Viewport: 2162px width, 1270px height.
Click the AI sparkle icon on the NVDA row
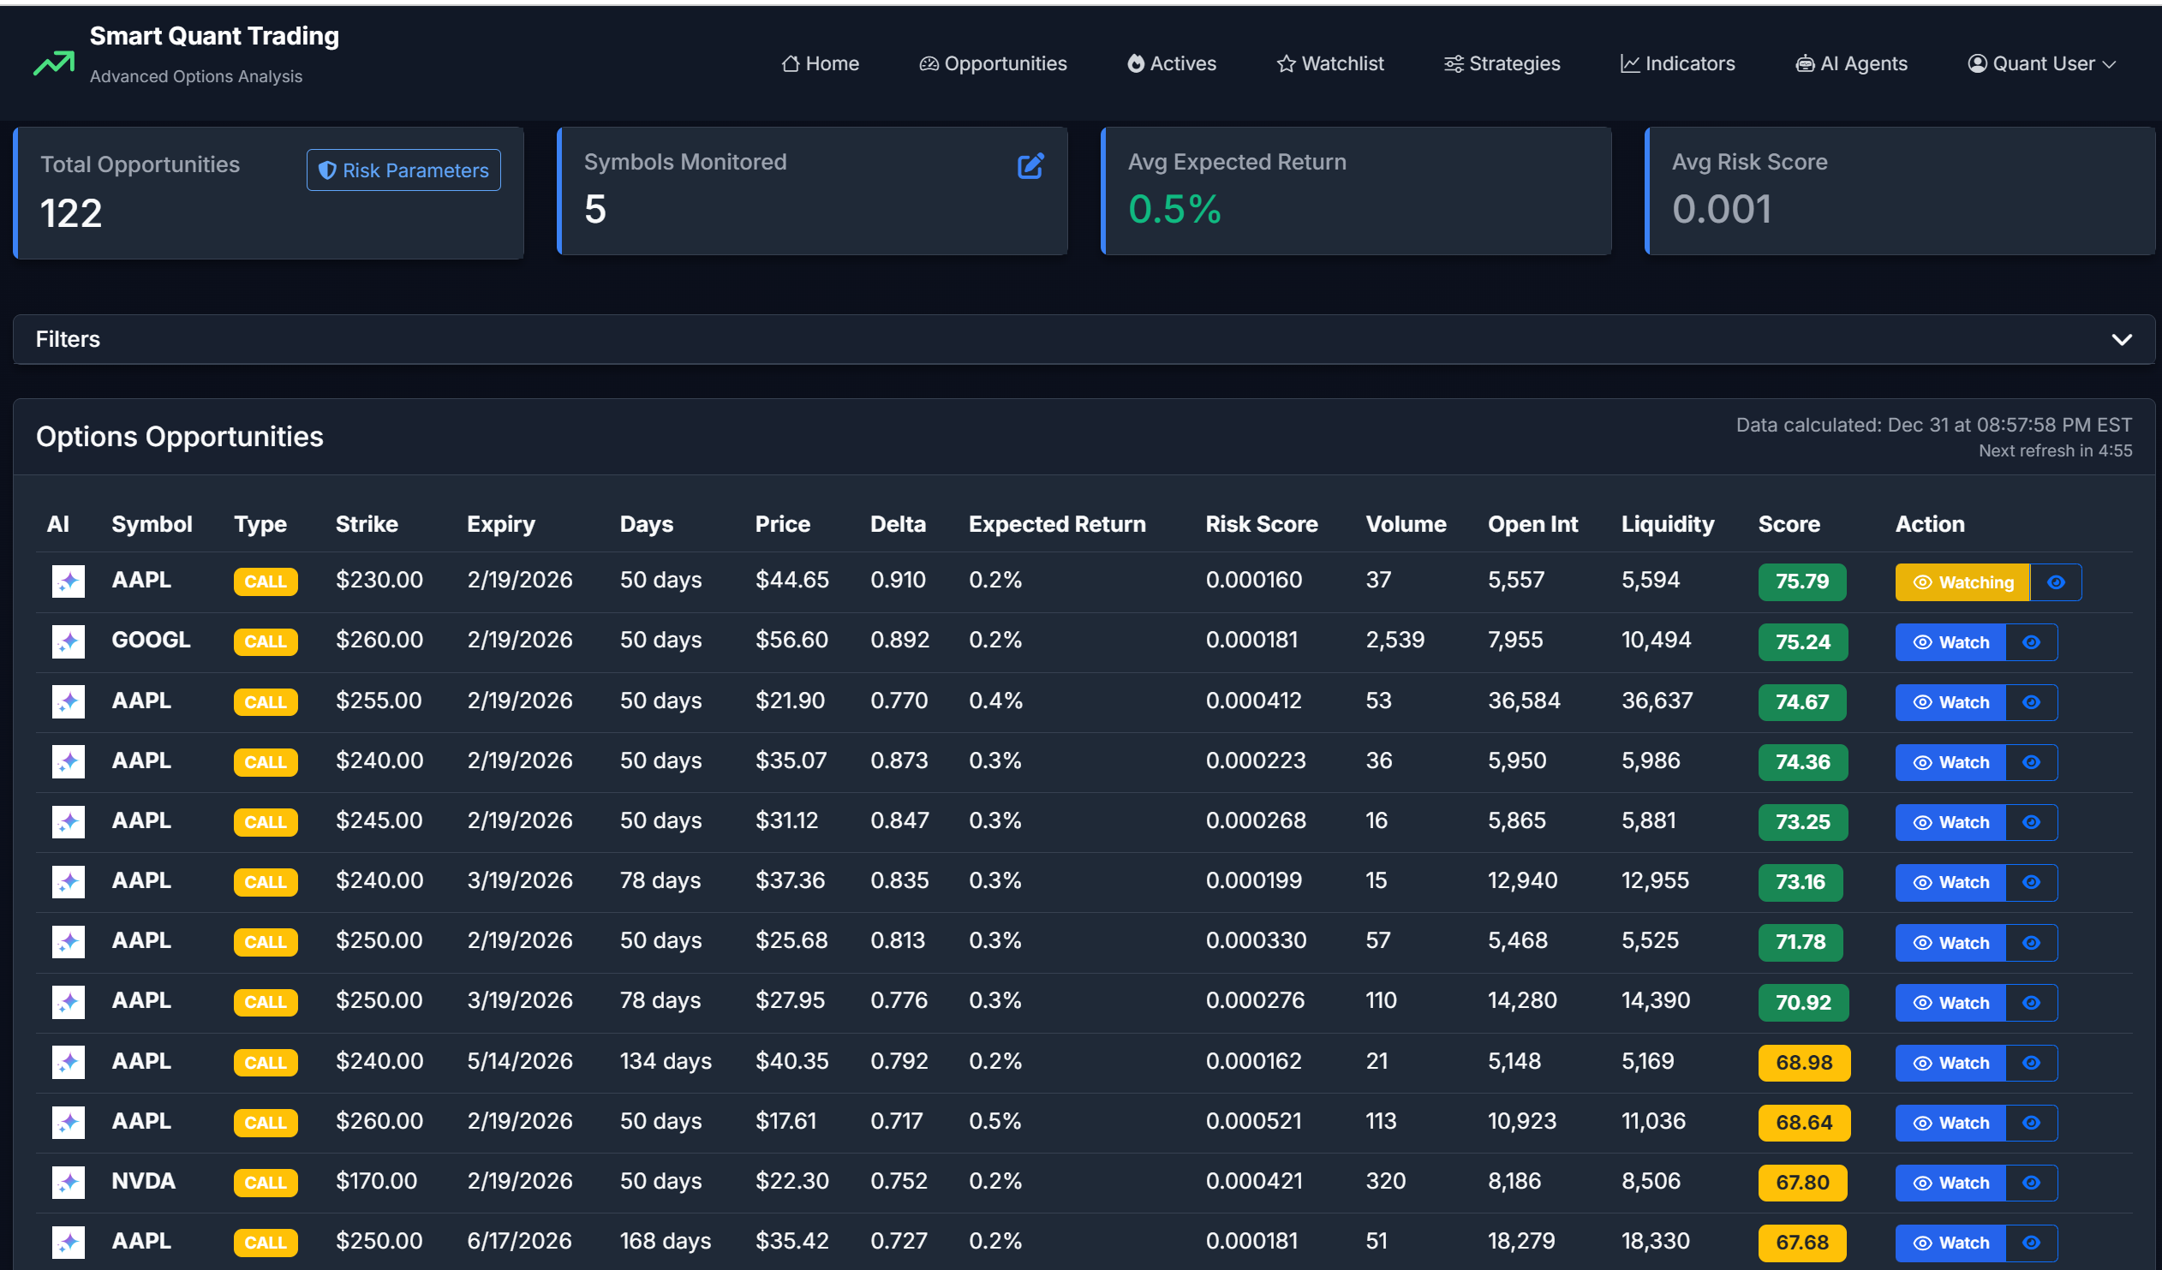(x=68, y=1182)
